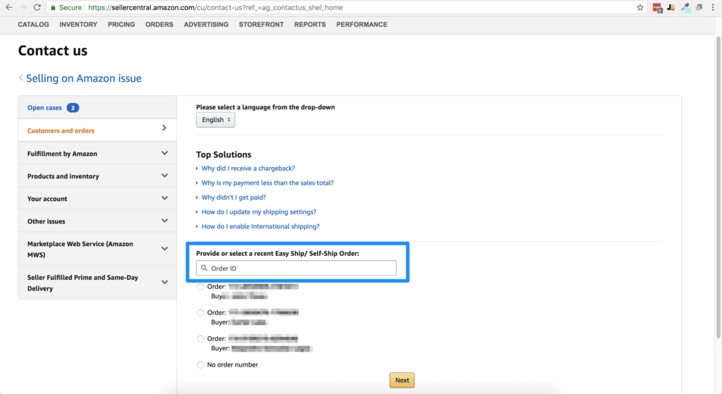Click the secure padlock icon
This screenshot has height=394, width=722.
click(53, 7)
